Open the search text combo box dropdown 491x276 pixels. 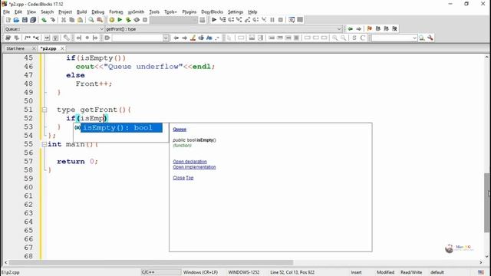[x=166, y=38]
